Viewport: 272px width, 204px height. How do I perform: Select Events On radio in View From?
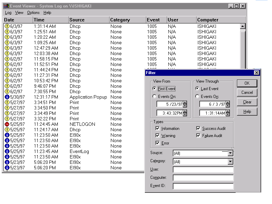154,96
